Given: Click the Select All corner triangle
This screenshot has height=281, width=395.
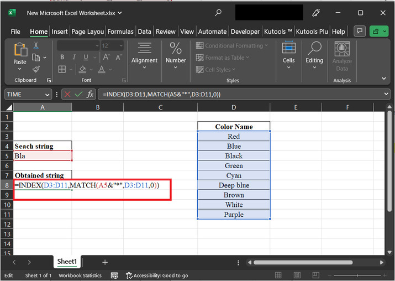Looking at the screenshot, I should 9,108.
